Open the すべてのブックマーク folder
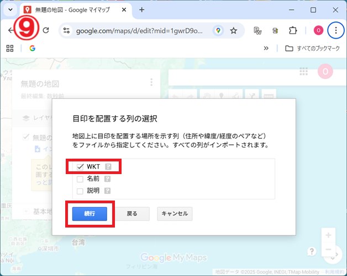Image resolution: width=347 pixels, height=276 pixels. [x=311, y=48]
